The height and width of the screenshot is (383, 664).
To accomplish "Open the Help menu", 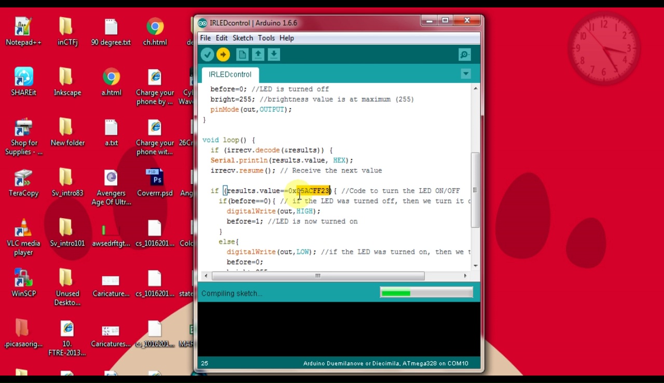I will 286,38.
